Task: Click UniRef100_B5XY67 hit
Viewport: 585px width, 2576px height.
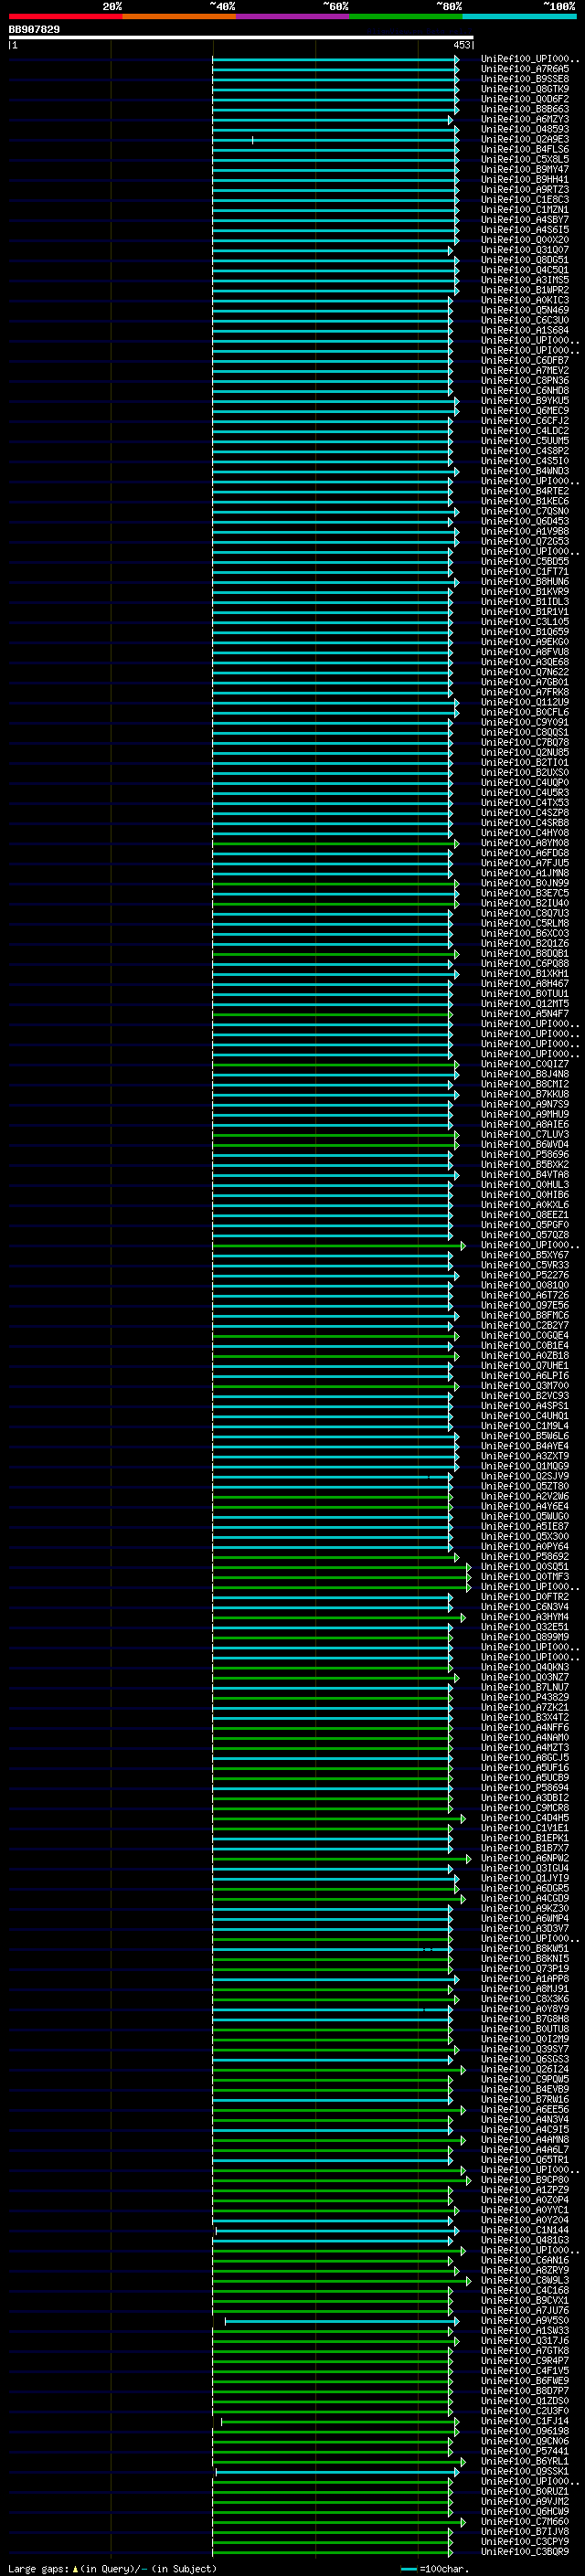Action: pos(525,1256)
